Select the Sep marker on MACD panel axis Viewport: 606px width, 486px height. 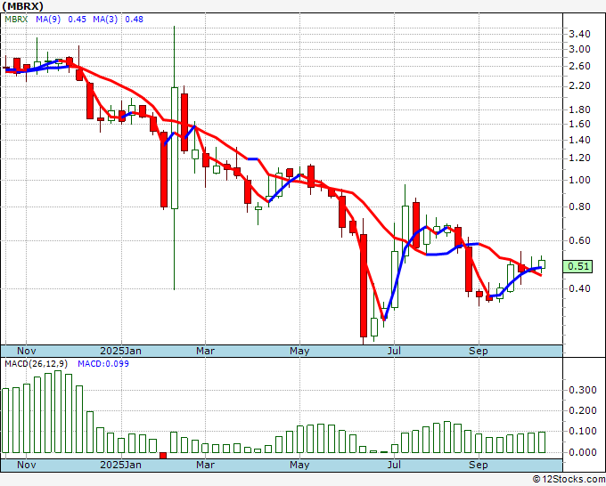click(479, 465)
